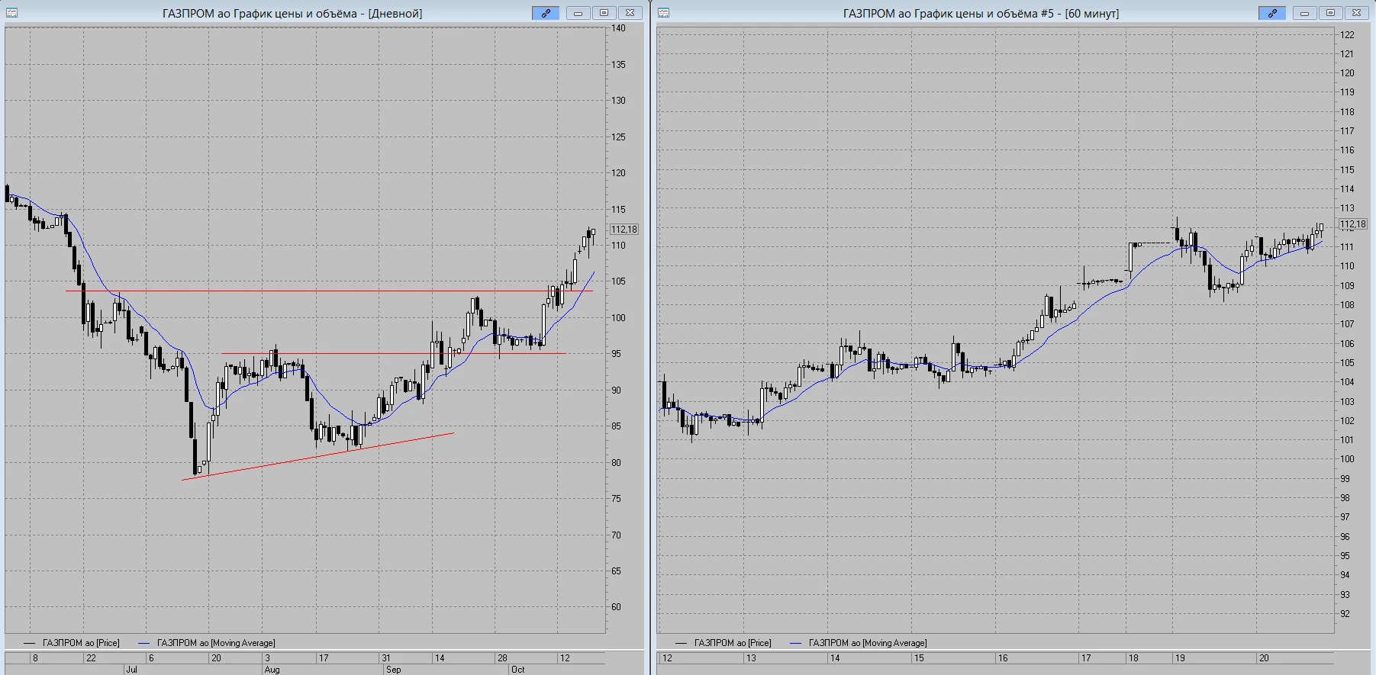Image resolution: width=1376 pixels, height=675 pixels.
Task: Click the 'Sep' month label on the daily time axis
Action: pos(393,670)
